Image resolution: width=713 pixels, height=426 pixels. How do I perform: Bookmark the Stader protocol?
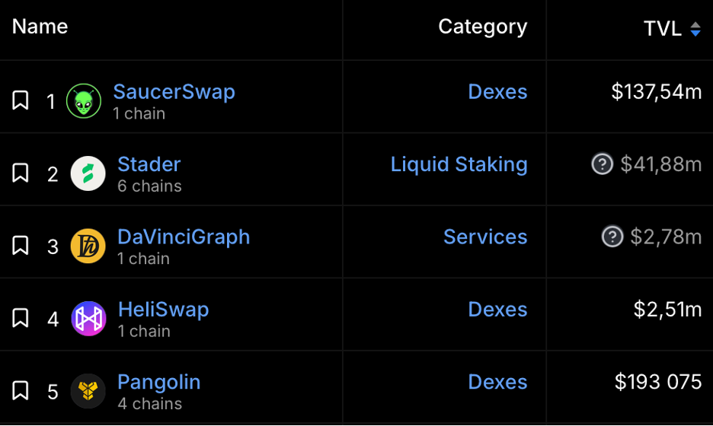pos(21,173)
